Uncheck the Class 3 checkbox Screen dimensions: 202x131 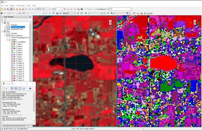point(12,48)
